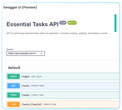Screen dimensions: 122x110
Task: Click the /tasks/{taskId} path text
Action: point(31,104)
